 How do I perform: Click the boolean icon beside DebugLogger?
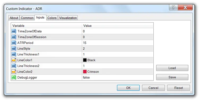pyautogui.click(x=14, y=77)
